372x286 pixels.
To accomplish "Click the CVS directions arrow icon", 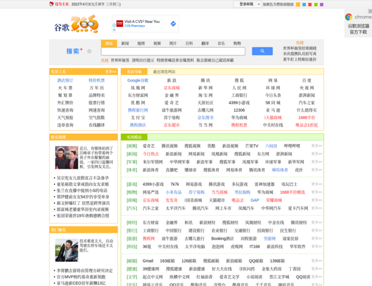I will click(173, 23).
